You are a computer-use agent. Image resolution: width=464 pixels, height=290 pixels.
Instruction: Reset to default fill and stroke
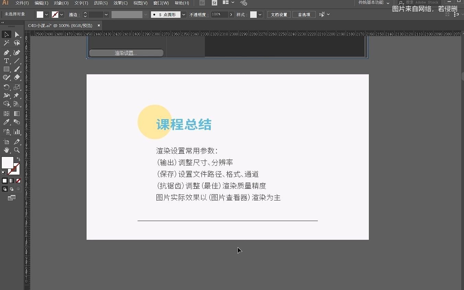[3, 173]
